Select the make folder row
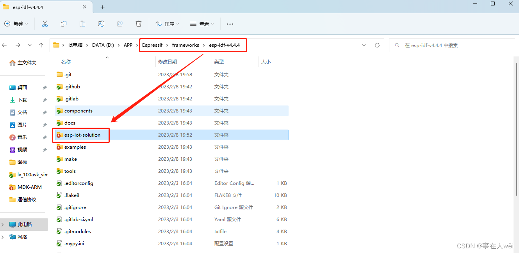Viewport: 519px width, 253px height. (171, 159)
